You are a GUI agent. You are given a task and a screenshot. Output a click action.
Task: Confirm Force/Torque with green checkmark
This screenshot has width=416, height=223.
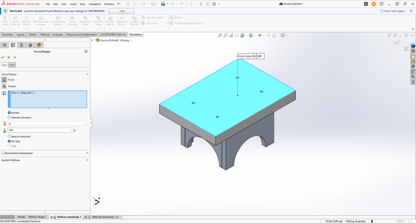click(3, 57)
